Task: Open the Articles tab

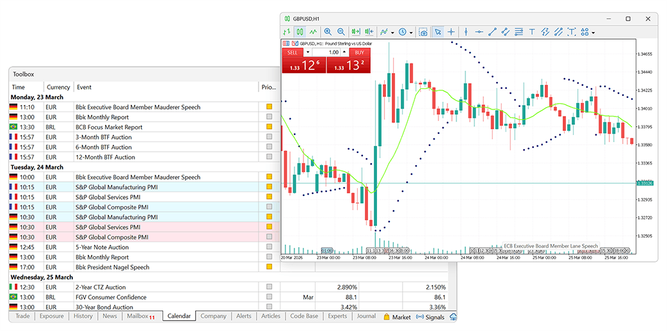Action: (271, 316)
